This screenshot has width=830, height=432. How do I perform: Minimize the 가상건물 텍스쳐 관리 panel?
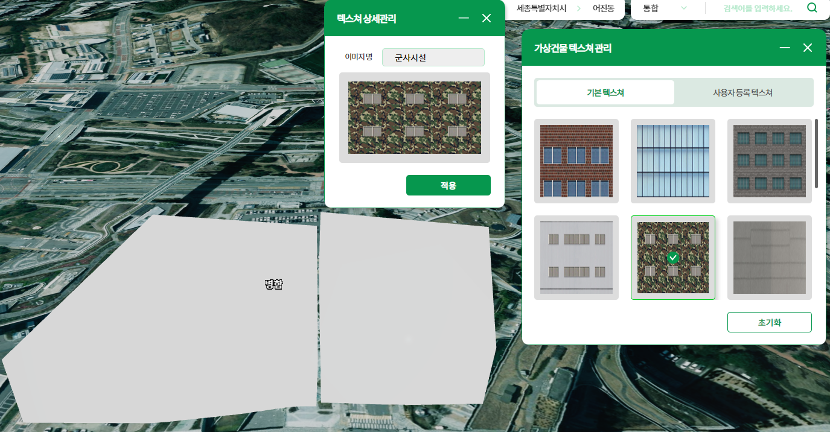[785, 48]
